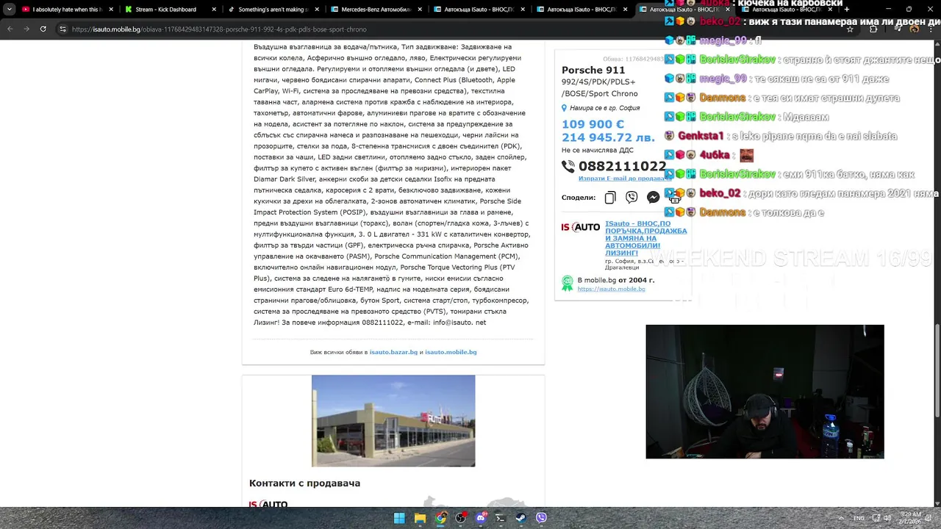
Task: Open the tab search dropdown arrow
Action: click(x=9, y=10)
